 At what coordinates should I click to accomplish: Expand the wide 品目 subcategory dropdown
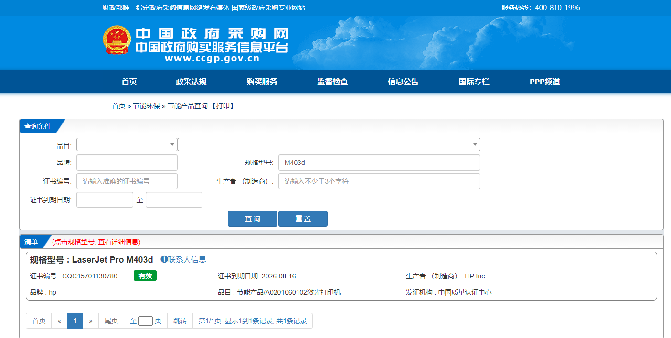(329, 144)
